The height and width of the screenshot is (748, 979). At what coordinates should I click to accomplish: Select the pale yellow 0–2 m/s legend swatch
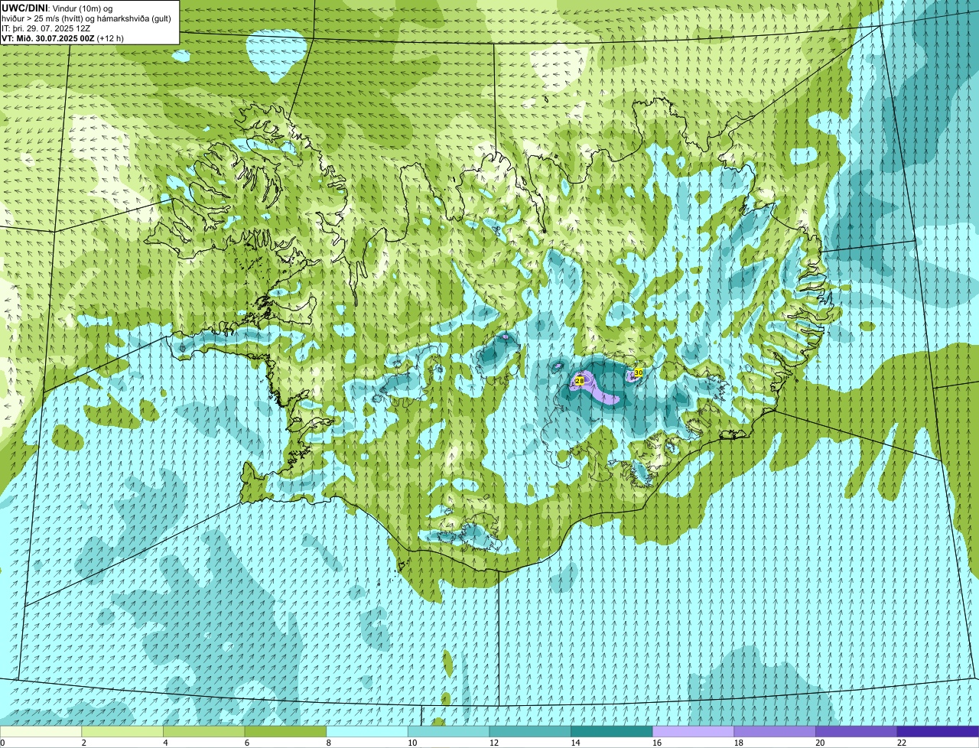(41, 731)
